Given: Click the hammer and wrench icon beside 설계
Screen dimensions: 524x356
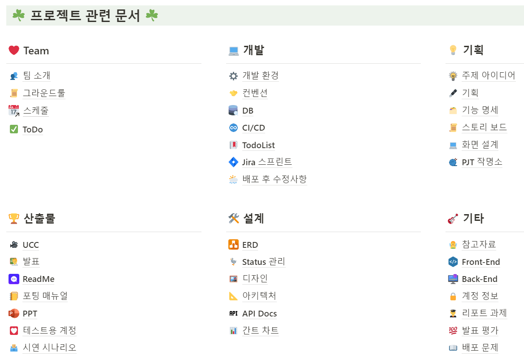Looking at the screenshot, I should 233,219.
